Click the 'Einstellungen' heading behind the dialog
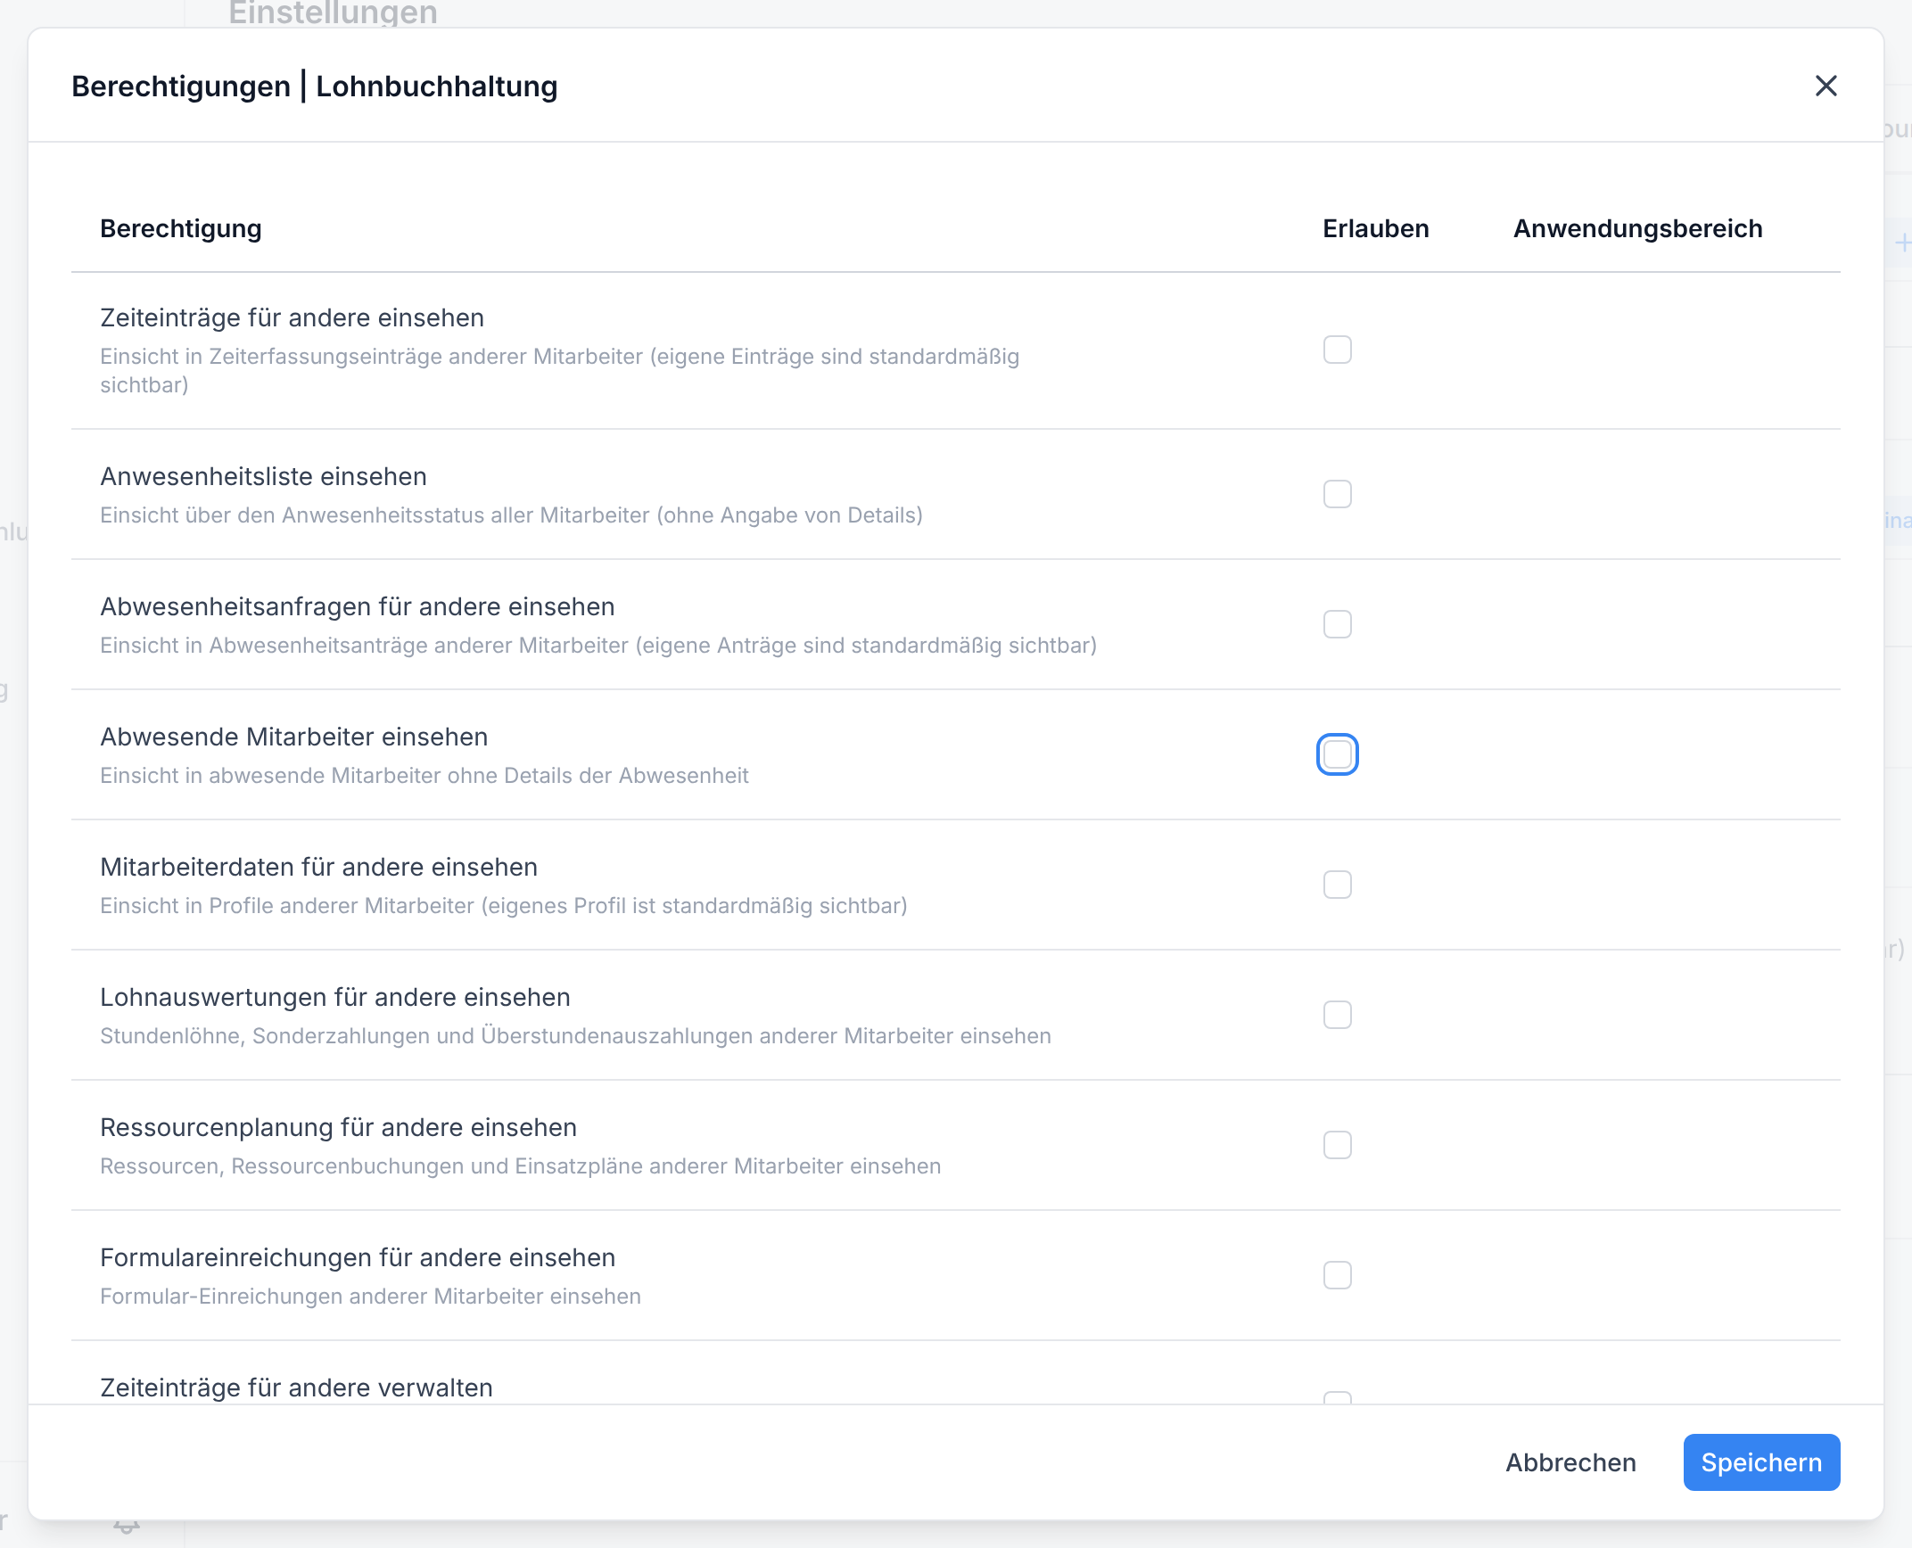The height and width of the screenshot is (1548, 1912). pyautogui.click(x=333, y=12)
